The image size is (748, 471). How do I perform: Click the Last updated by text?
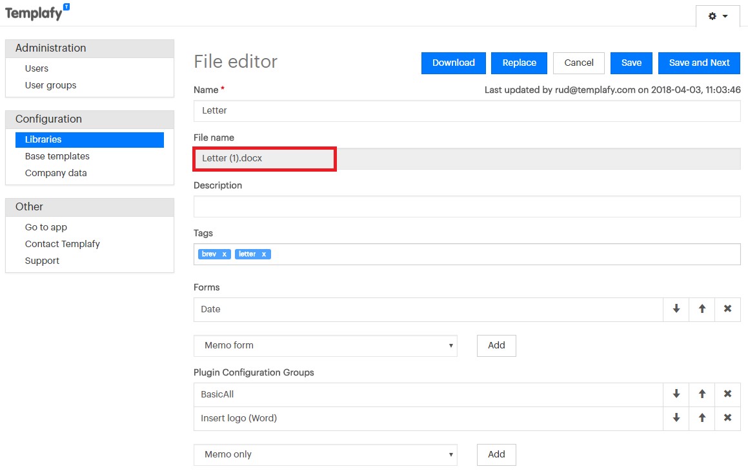(x=612, y=90)
